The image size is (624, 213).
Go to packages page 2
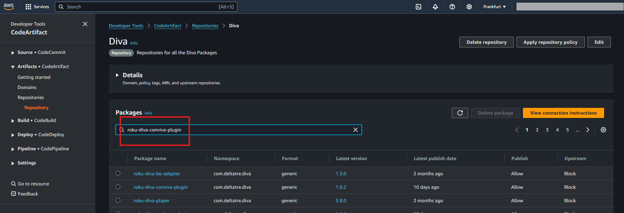pyautogui.click(x=537, y=130)
